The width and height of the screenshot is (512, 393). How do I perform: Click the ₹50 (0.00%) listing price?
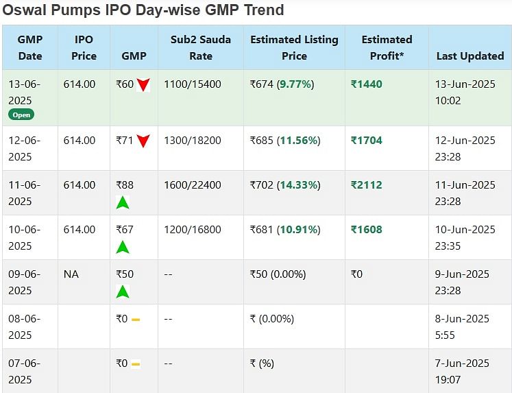278,274
